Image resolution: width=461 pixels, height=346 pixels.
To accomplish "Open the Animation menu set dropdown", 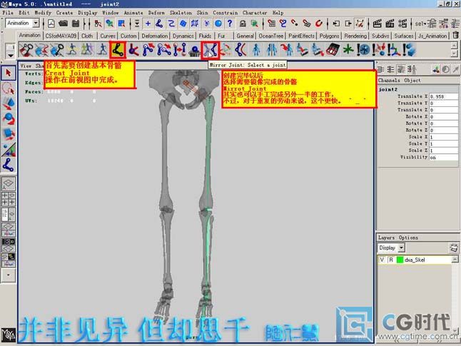I will pyautogui.click(x=36, y=23).
